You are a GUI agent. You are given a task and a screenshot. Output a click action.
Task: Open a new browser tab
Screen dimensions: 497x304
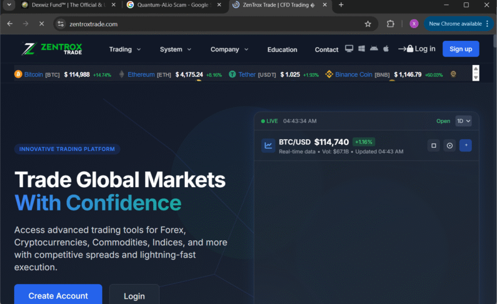[341, 5]
